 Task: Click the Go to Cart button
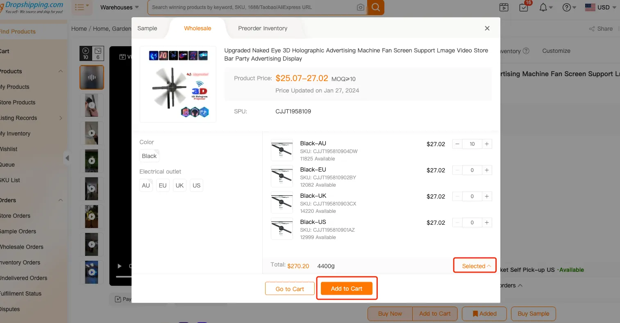[290, 289]
